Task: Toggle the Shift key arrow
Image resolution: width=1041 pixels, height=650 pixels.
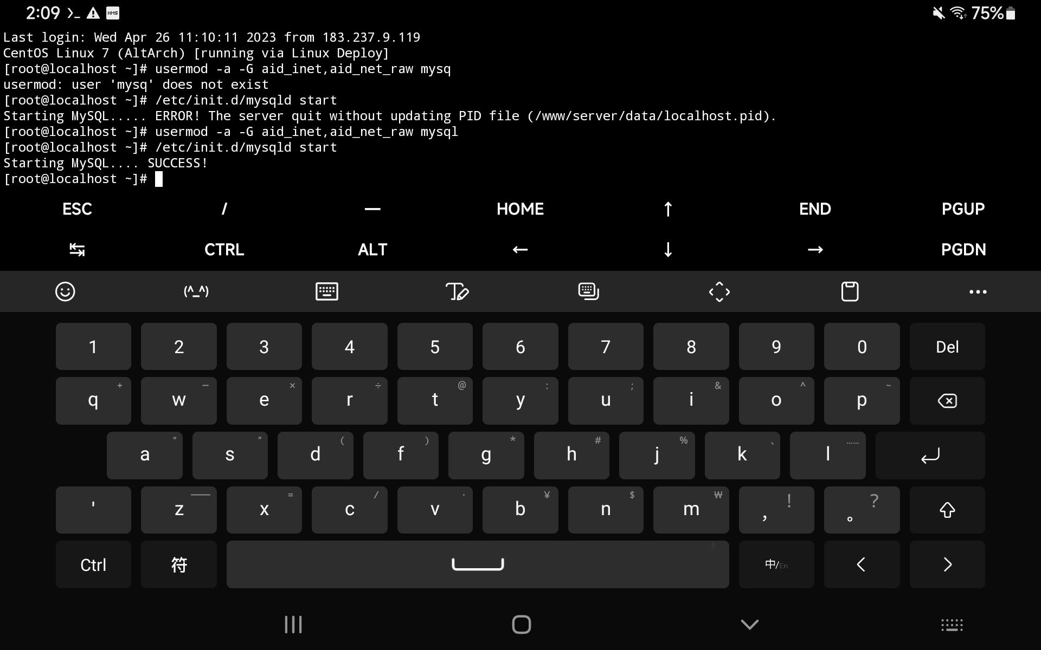Action: click(x=947, y=510)
